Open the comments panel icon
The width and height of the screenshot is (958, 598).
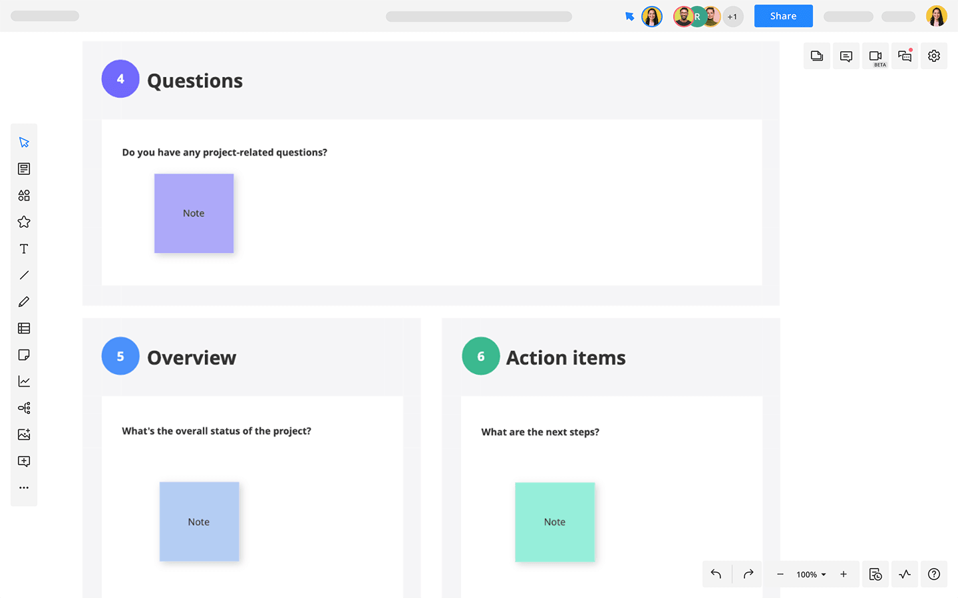point(846,56)
